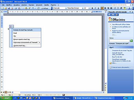Open the Lettura reading layout view

point(44,8)
